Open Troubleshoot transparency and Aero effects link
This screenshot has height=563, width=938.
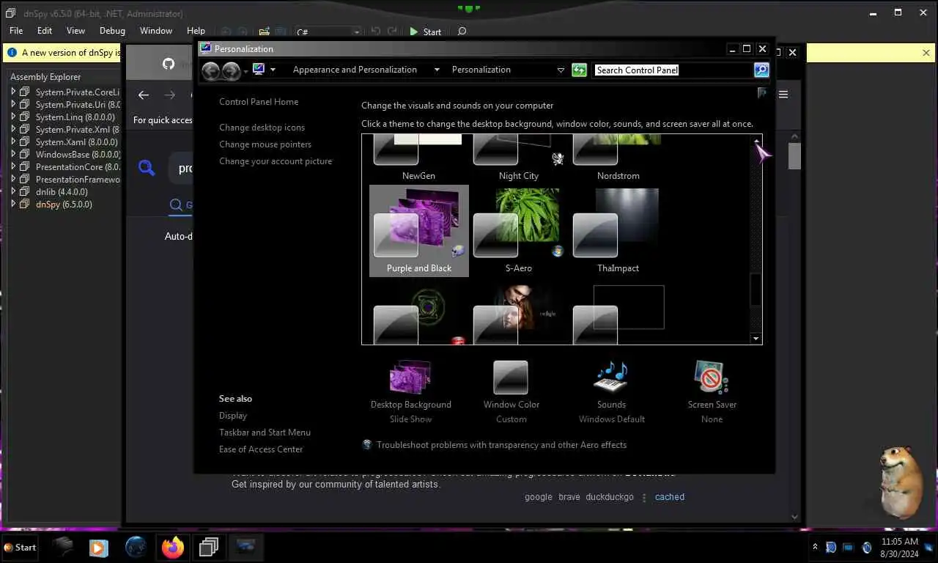click(501, 445)
